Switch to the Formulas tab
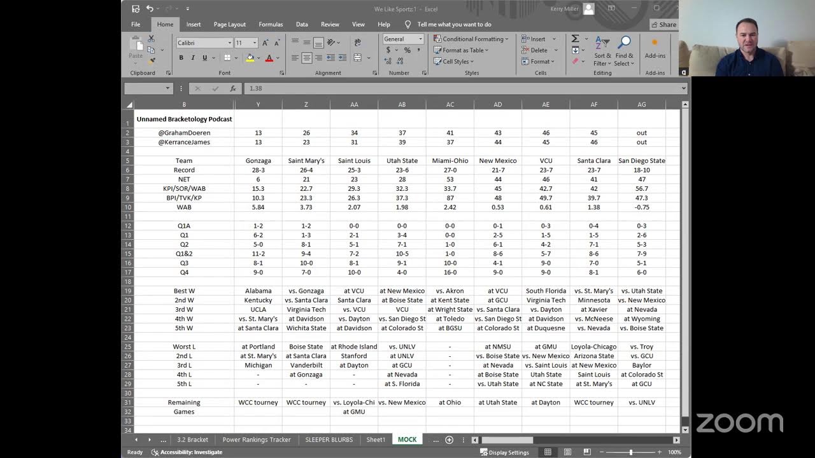This screenshot has height=458, width=815. (x=271, y=25)
